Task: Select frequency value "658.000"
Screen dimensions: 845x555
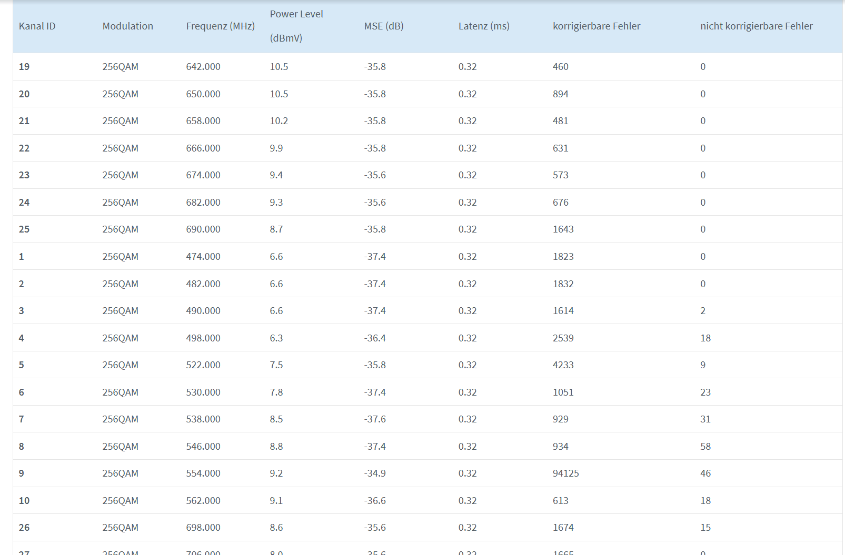Action: coord(203,121)
